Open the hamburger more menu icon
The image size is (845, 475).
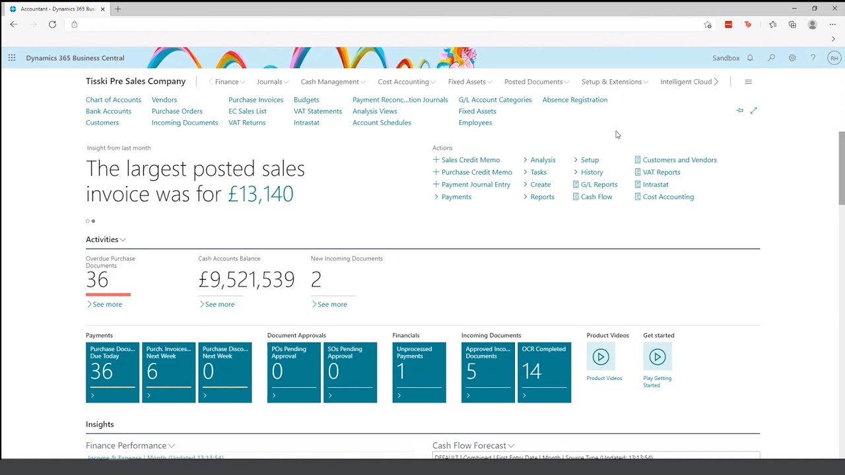(x=748, y=82)
